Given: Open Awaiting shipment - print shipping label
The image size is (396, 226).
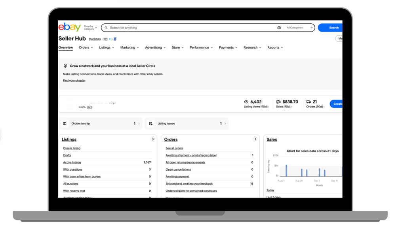Looking at the screenshot, I should click(x=191, y=155).
